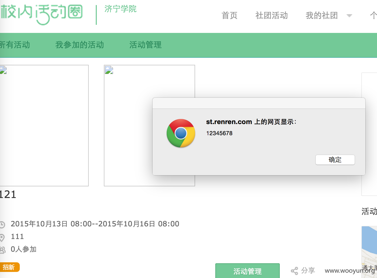Image resolution: width=377 pixels, height=278 pixels.
Task: Switch to the 活动管理 tab in the green bar
Action: (x=145, y=45)
